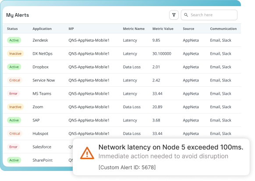Click the My Alerts panel title
This screenshot has width=255, height=181.
point(18,15)
